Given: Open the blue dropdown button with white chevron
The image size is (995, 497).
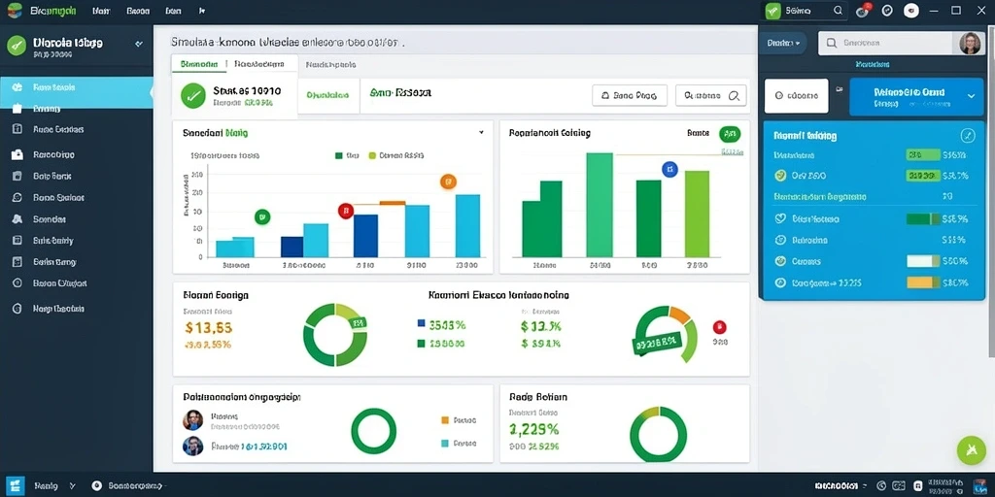Looking at the screenshot, I should click(x=915, y=96).
